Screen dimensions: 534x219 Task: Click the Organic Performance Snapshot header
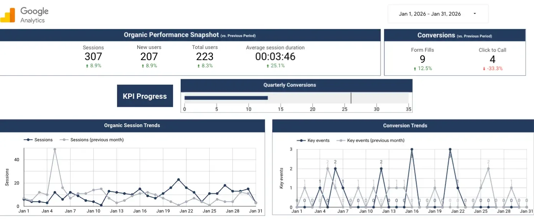coord(190,35)
